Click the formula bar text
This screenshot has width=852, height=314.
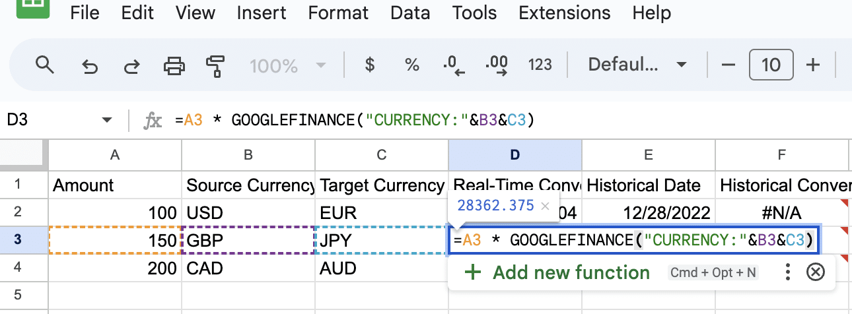[354, 120]
